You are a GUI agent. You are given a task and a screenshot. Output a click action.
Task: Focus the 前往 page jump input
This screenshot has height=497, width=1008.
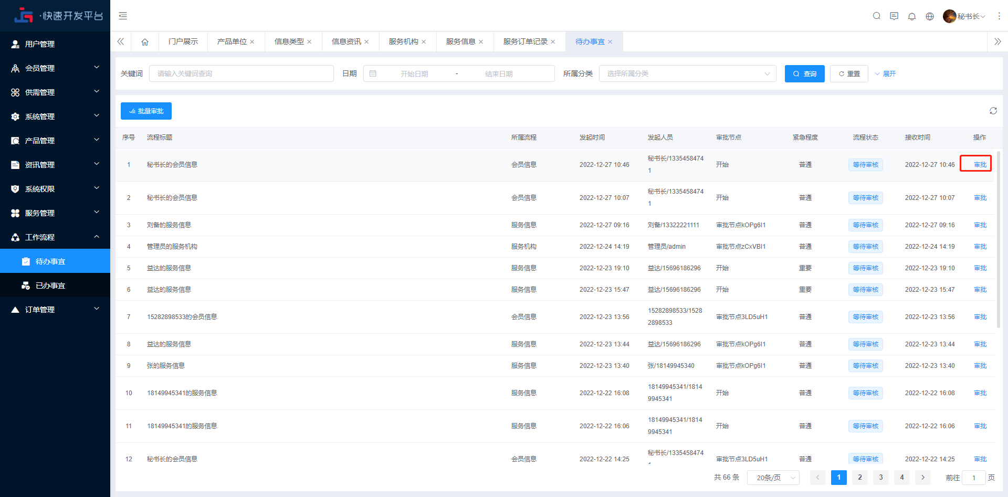coord(974,478)
